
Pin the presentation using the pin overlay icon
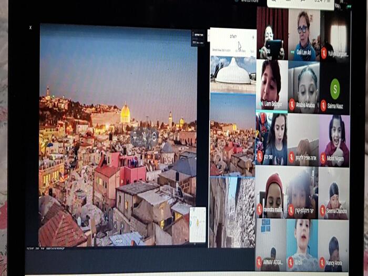coord(135,136)
